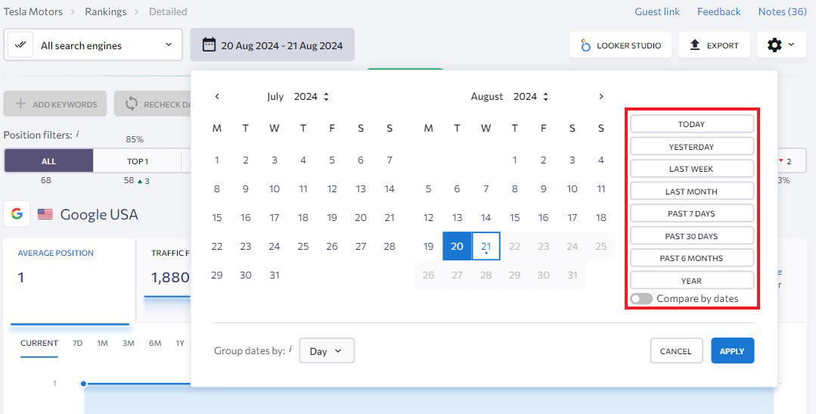The width and height of the screenshot is (816, 414).
Task: Select the 6M chart range
Action: click(x=155, y=343)
